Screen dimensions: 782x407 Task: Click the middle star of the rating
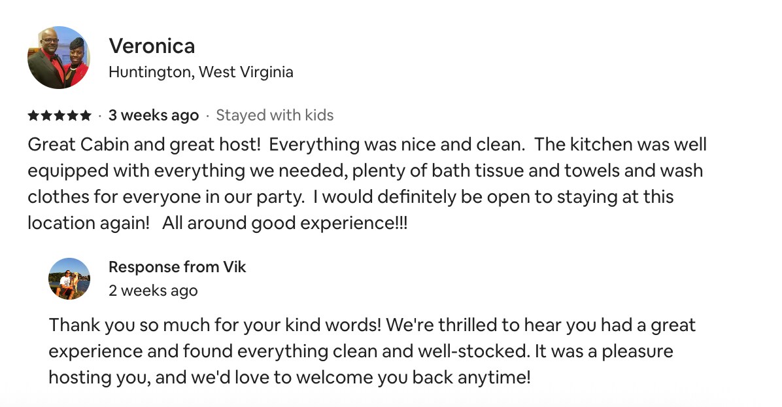pos(59,116)
